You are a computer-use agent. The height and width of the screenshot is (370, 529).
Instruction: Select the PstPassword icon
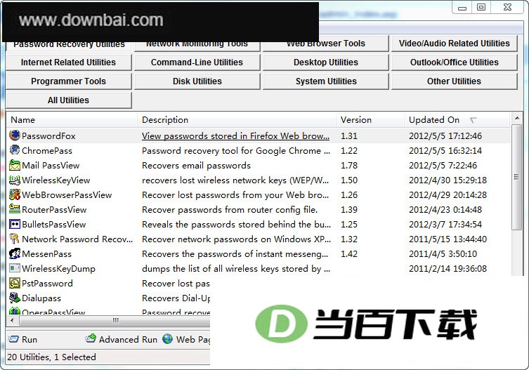pos(15,284)
